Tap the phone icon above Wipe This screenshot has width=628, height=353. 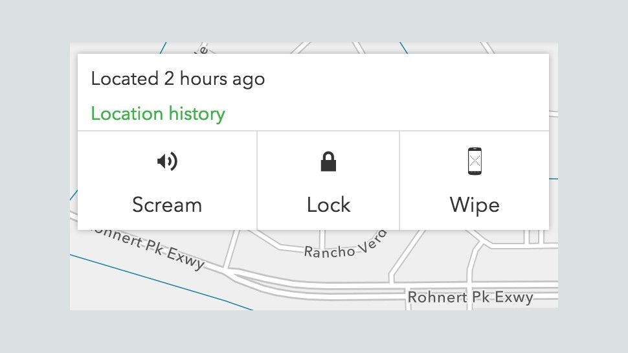pos(475,161)
